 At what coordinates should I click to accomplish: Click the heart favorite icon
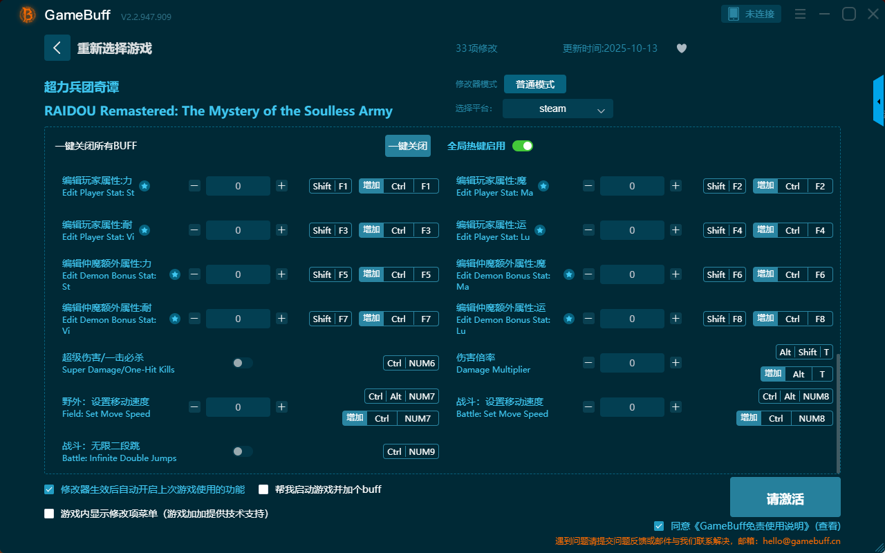[x=681, y=48]
